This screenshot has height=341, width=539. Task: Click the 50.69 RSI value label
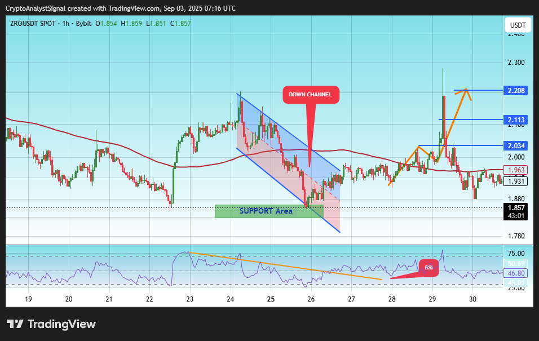point(516,263)
